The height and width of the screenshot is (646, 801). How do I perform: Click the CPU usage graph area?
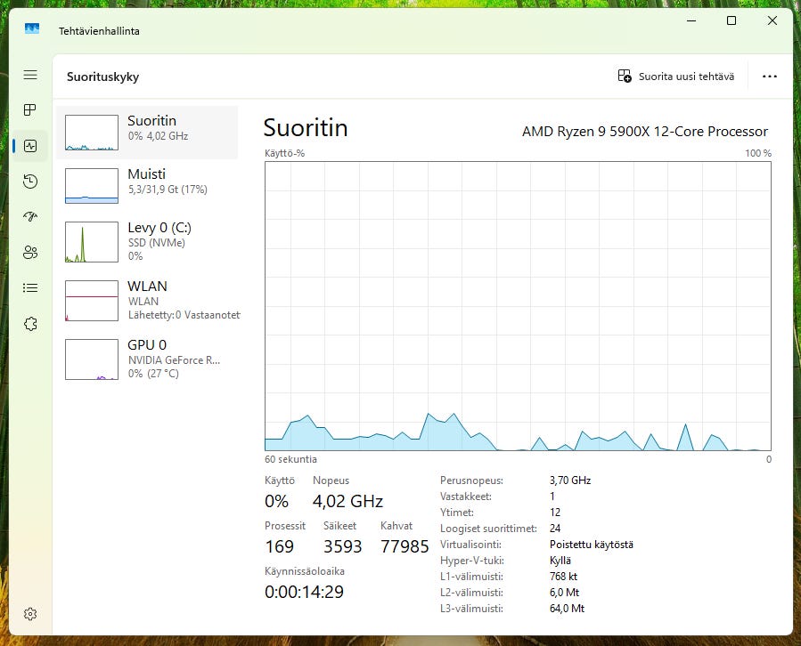[x=518, y=306]
